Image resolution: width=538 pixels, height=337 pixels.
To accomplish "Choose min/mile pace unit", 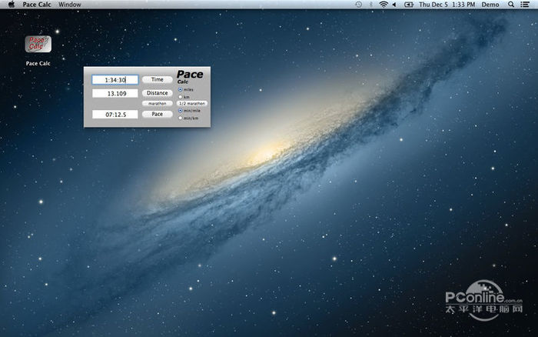I will tap(181, 111).
